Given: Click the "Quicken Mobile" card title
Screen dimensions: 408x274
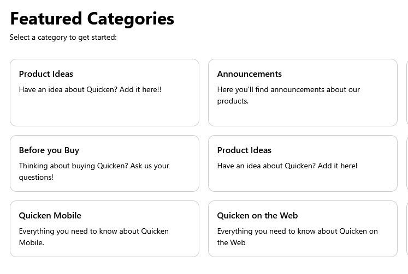Looking at the screenshot, I should (x=50, y=216).
